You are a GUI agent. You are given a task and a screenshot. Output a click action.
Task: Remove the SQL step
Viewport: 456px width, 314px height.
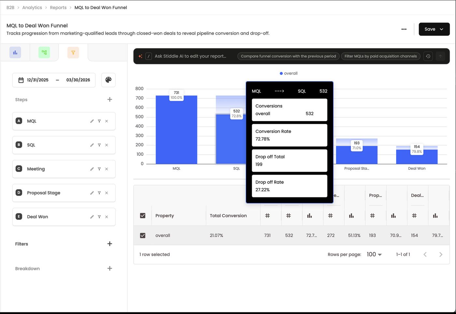(x=107, y=145)
